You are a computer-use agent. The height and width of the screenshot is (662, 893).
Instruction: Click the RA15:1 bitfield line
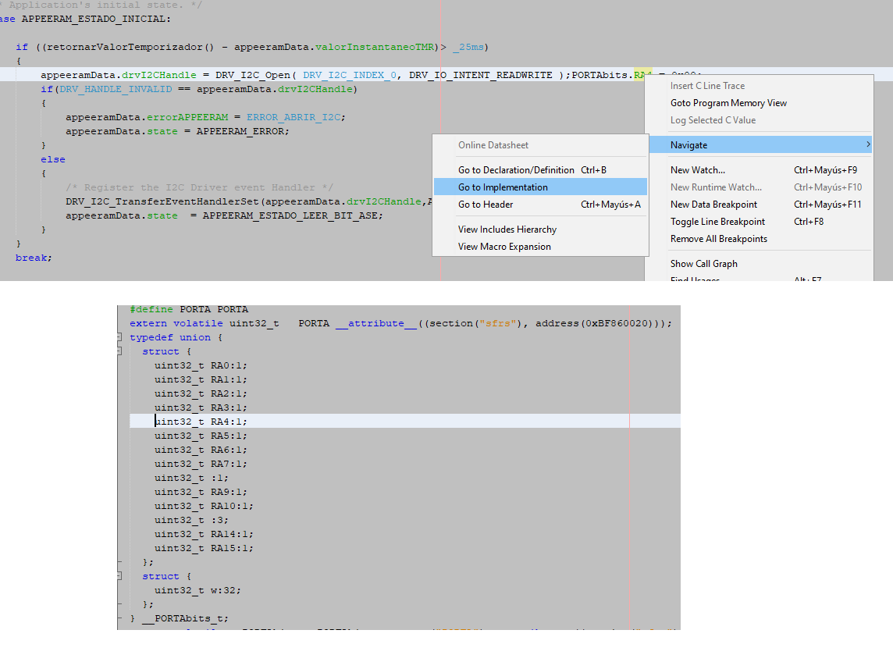(x=204, y=548)
